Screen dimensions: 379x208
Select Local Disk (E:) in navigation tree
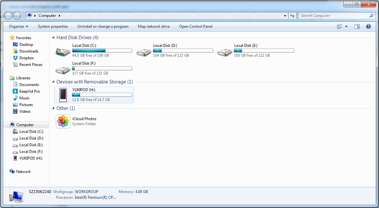(x=31, y=145)
